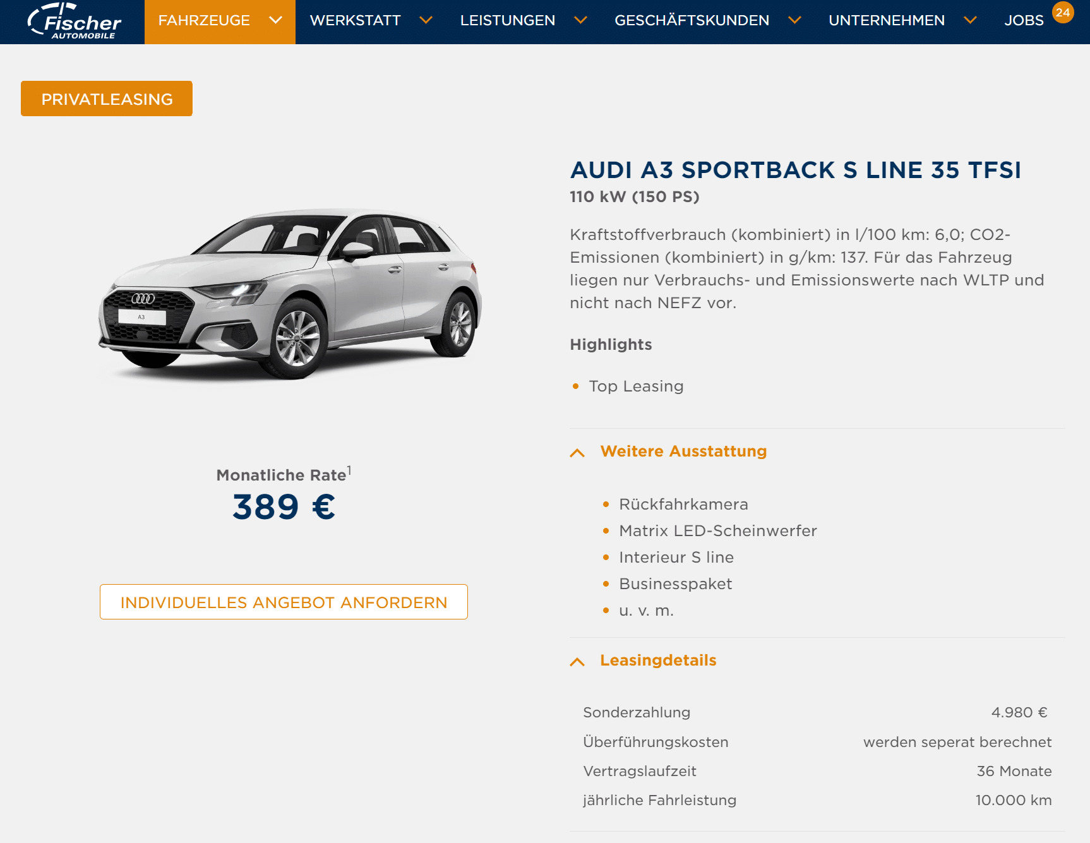Click the Fischer Automobile logo
Screen dimensions: 1090x843
(x=74, y=21)
